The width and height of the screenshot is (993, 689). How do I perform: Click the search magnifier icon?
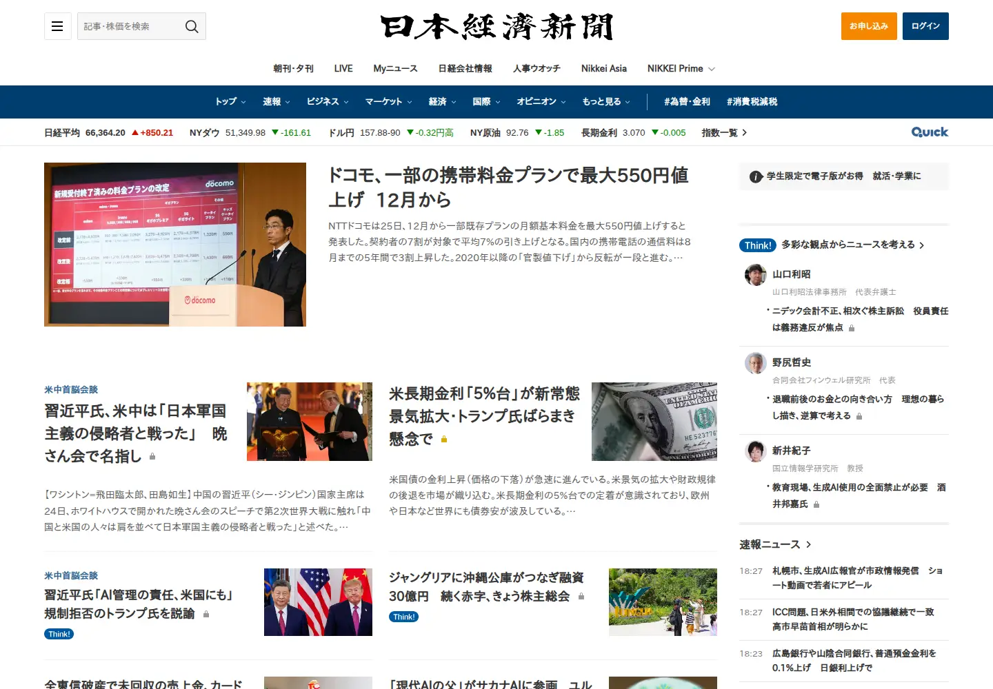point(192,26)
